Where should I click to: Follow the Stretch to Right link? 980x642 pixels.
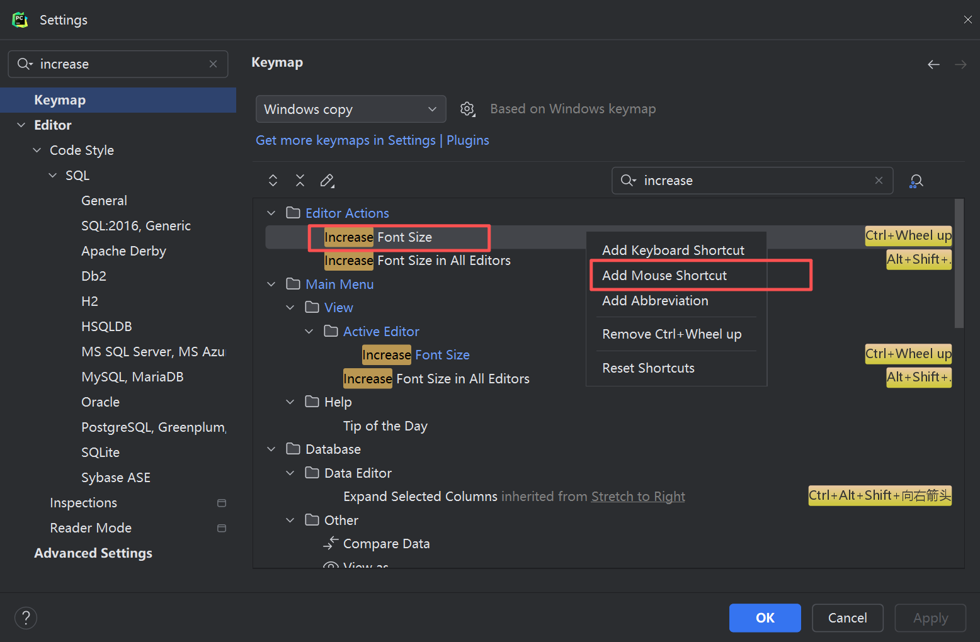638,497
